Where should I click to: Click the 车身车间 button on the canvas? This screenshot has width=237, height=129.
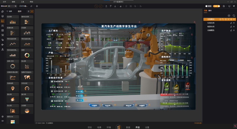107,105
